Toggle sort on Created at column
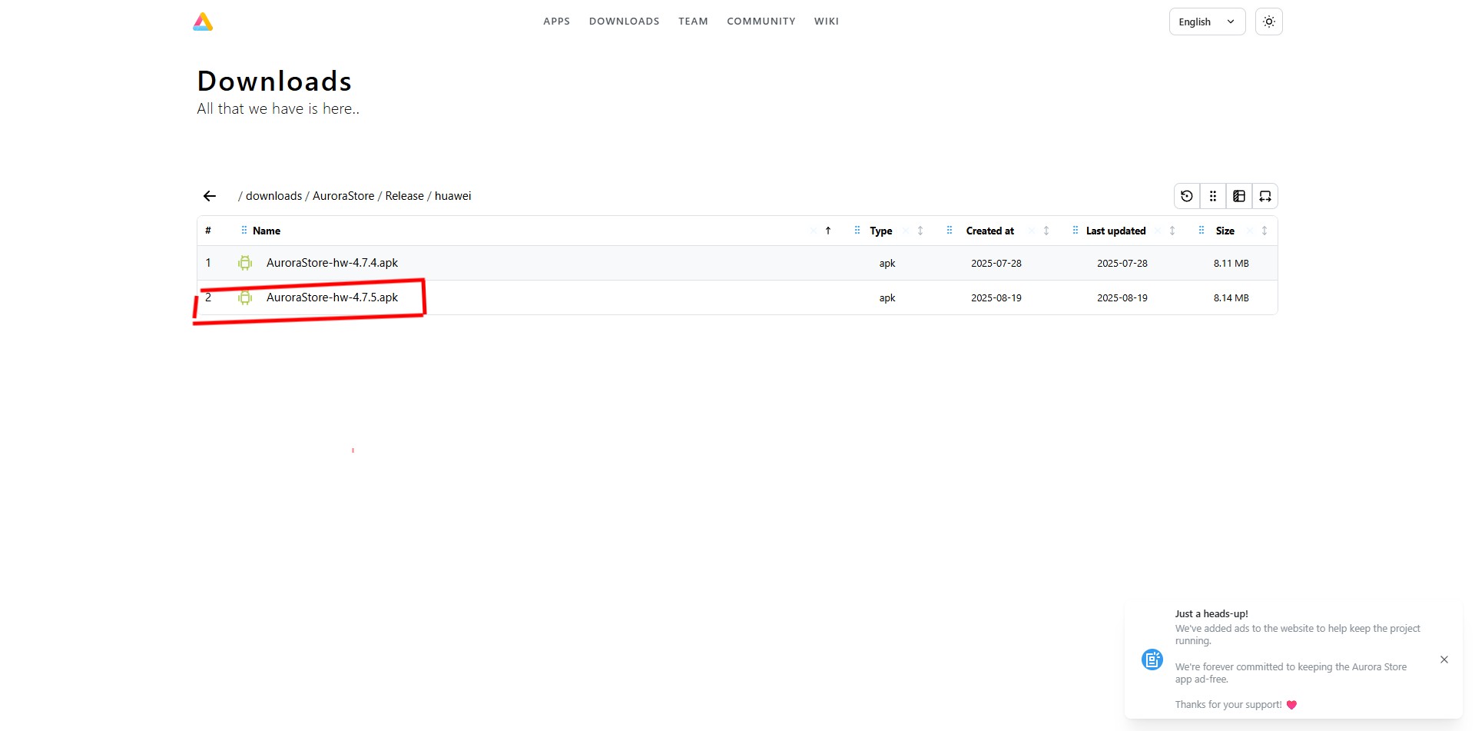Screen dimensions: 1475x731 pos(1046,231)
